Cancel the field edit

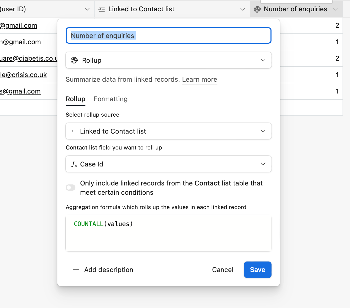point(223,270)
